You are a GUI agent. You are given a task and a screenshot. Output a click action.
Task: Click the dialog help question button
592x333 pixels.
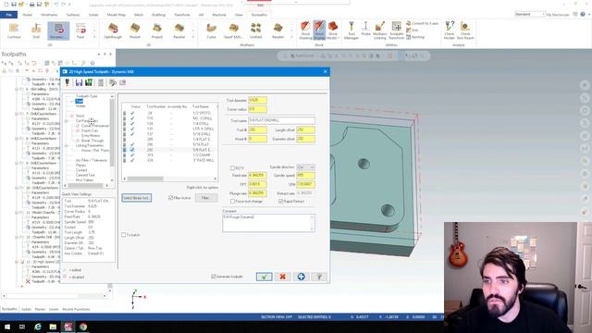click(319, 277)
